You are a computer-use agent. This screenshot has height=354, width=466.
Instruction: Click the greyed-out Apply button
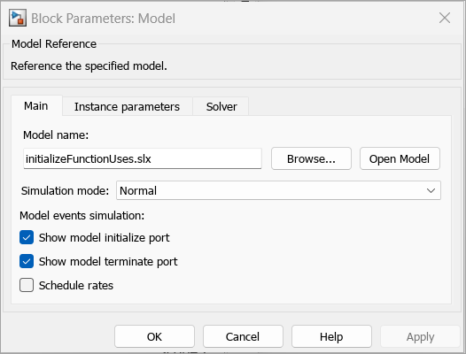[420, 336]
